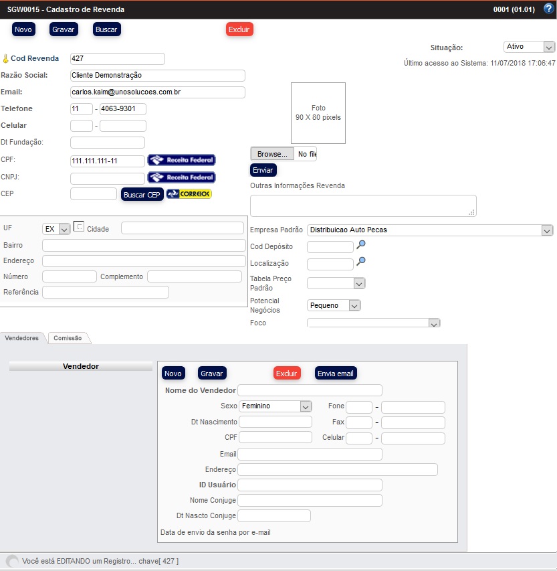Select Potencial Negócios dropdown showing Pequeno
The height and width of the screenshot is (571, 557).
pos(334,305)
